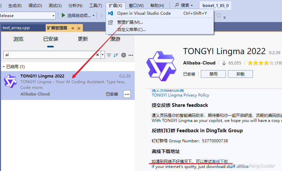The height and width of the screenshot is (171, 282).
Task: Click the star rating of the extension
Action: tap(261, 63)
